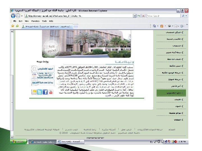The image size is (202, 151).
Task: Click footer link 'أسئلة متكررة'
Action: pyautogui.click(x=109, y=129)
